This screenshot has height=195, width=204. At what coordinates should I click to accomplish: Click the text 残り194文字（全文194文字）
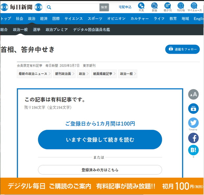[48, 107]
